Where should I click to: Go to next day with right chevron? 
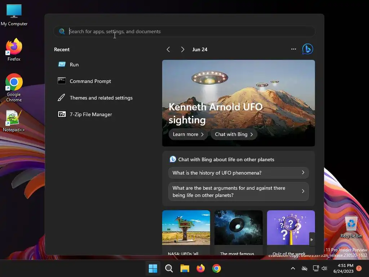(x=183, y=49)
